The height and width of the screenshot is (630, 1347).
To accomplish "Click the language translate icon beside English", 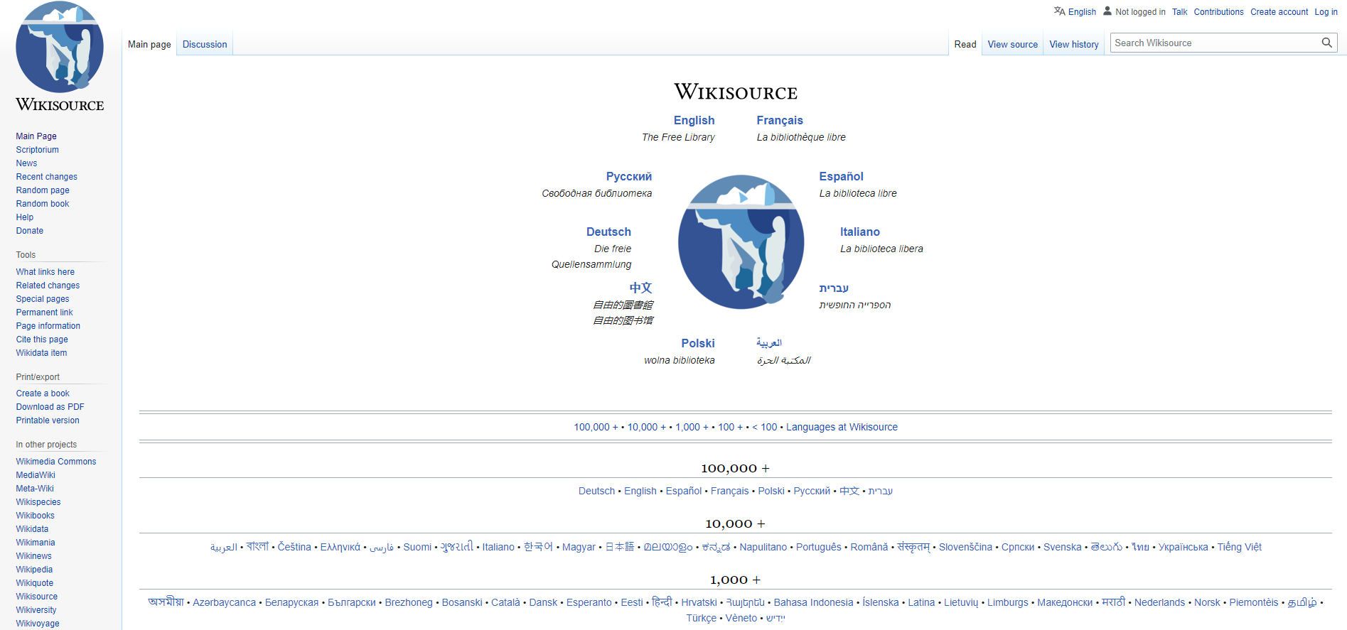I will [1059, 11].
